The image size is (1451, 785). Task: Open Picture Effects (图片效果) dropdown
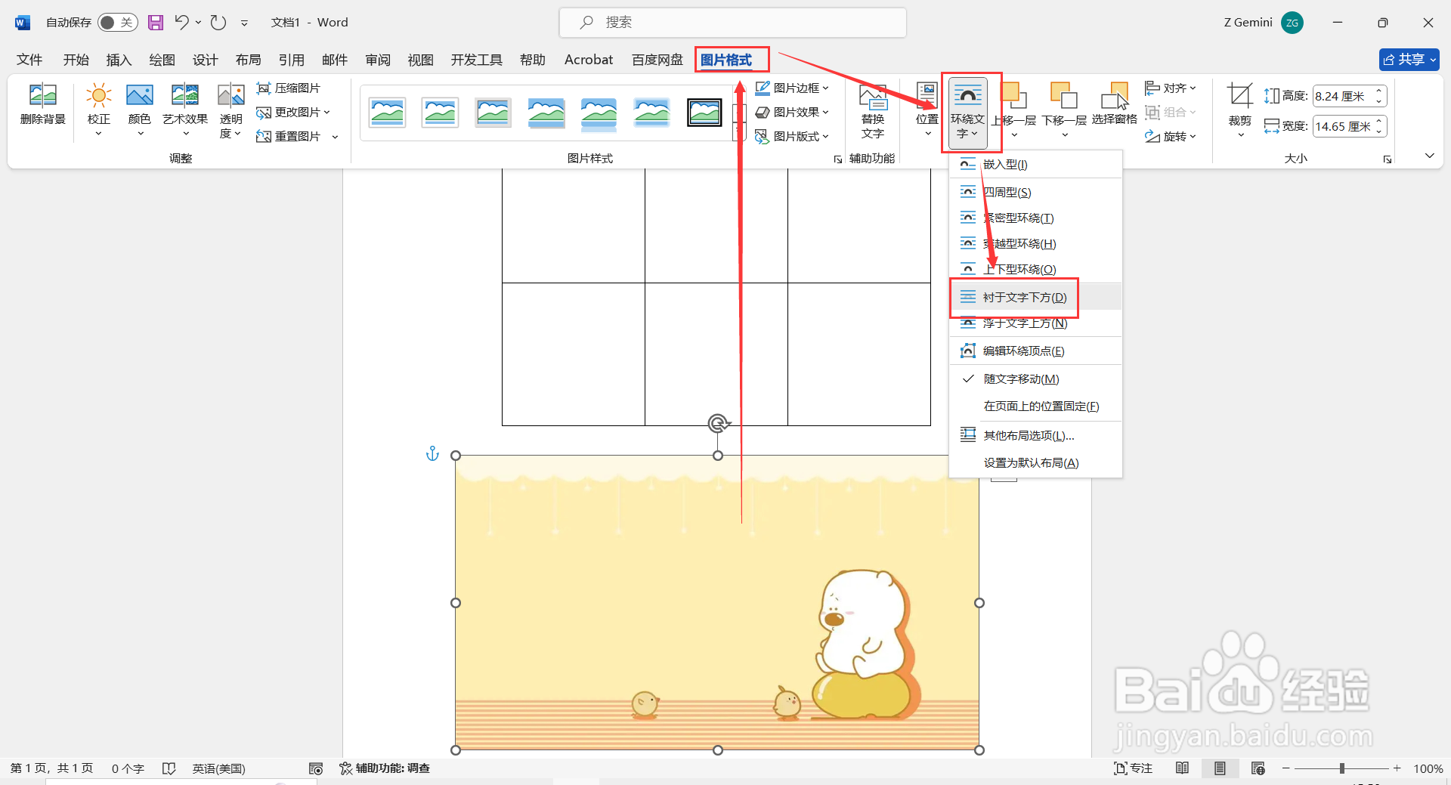click(x=792, y=113)
